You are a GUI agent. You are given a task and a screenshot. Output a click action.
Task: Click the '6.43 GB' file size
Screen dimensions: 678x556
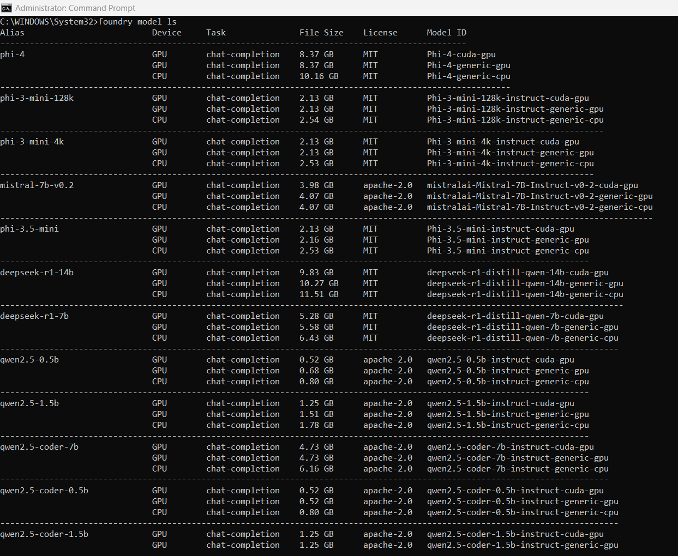316,338
